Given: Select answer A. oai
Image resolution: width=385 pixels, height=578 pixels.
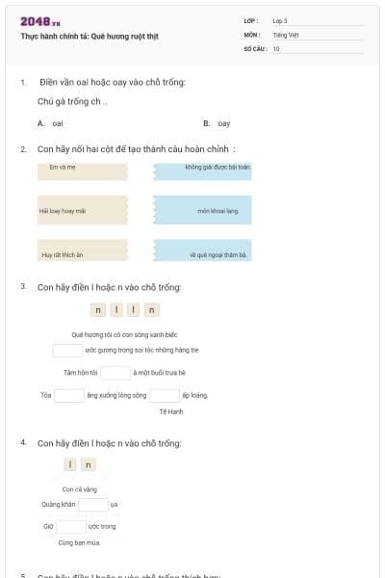Looking at the screenshot, I should point(50,123).
